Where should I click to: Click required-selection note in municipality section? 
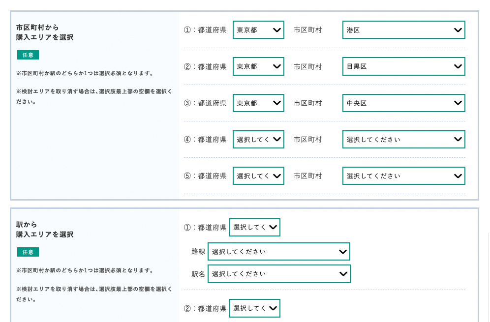pos(85,73)
